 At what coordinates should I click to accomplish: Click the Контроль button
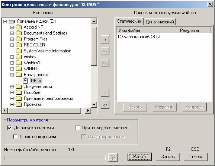pos(195,107)
